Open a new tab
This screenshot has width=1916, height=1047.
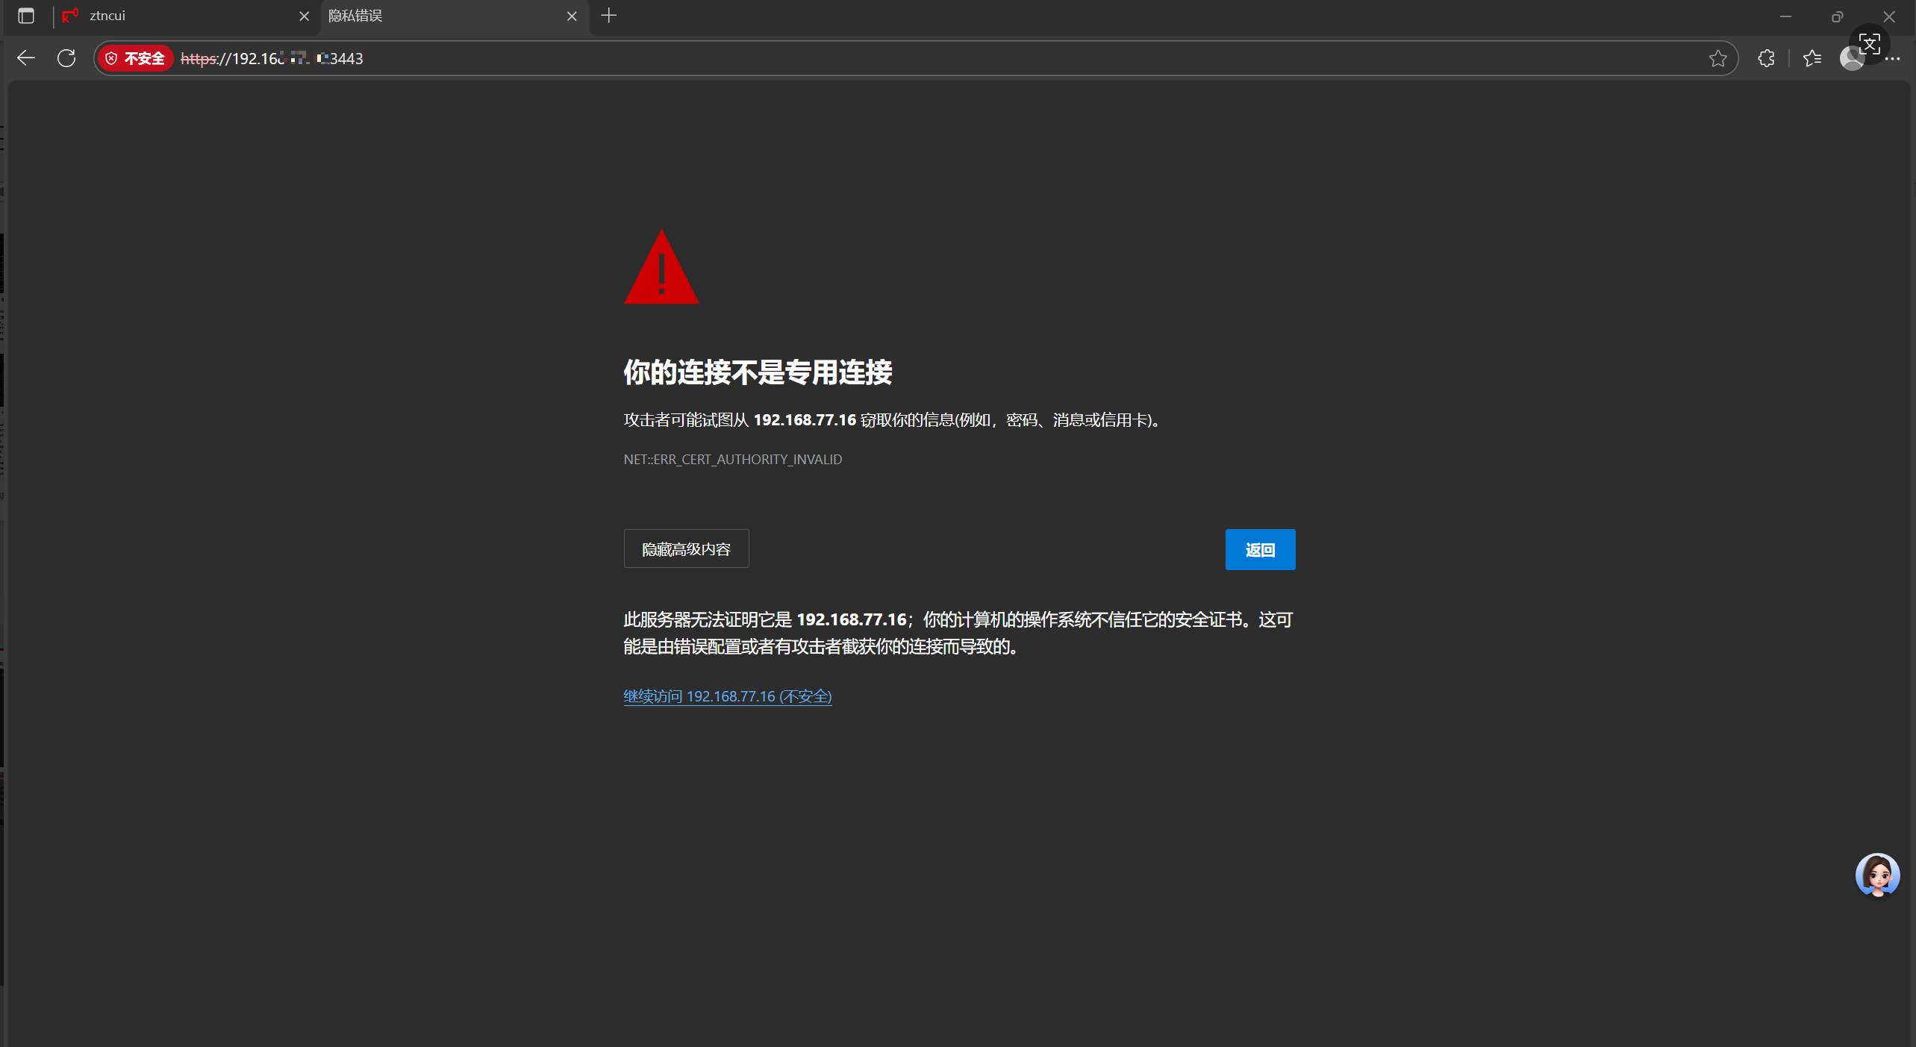click(609, 16)
